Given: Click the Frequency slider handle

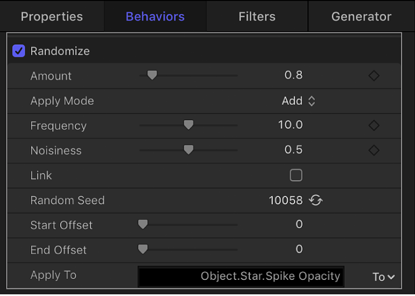Looking at the screenshot, I should pos(188,125).
